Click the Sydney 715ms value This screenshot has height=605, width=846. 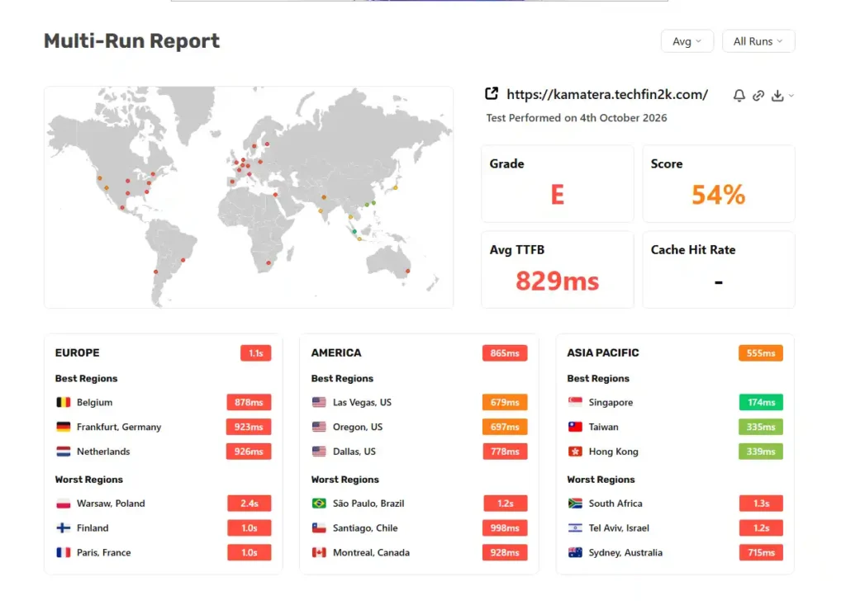(x=761, y=552)
